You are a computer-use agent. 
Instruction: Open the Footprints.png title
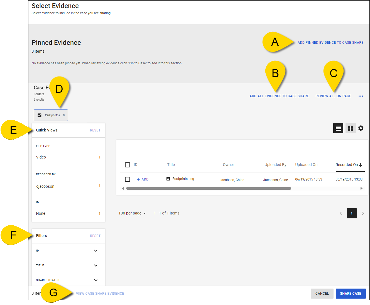pos(183,179)
